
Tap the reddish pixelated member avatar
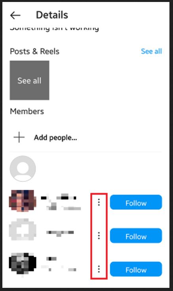[x=23, y=201]
